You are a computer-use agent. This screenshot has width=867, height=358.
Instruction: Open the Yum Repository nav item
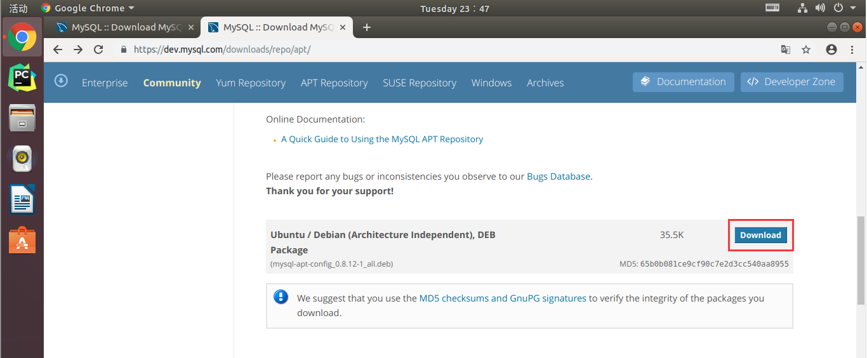coord(251,83)
